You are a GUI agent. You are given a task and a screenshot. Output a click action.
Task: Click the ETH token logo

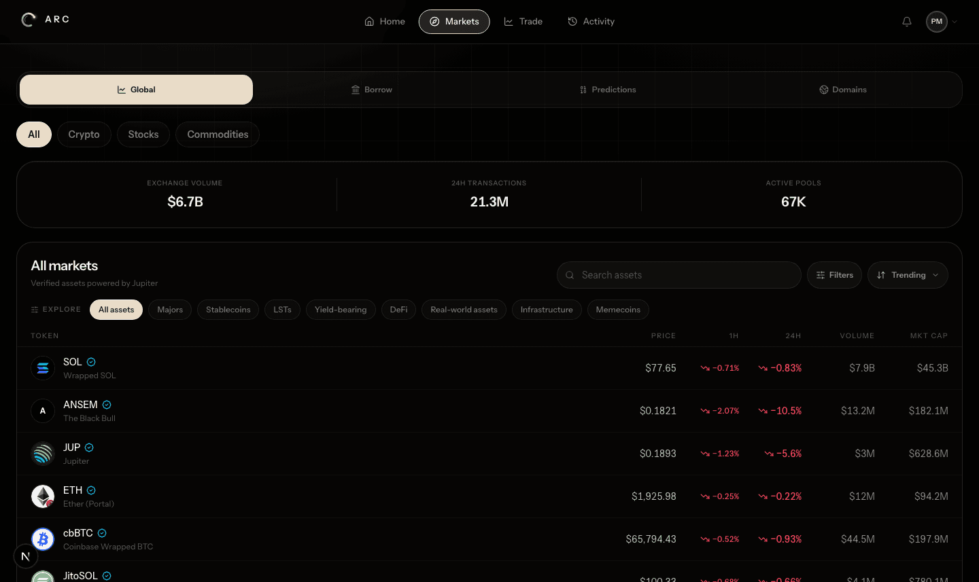click(x=43, y=496)
